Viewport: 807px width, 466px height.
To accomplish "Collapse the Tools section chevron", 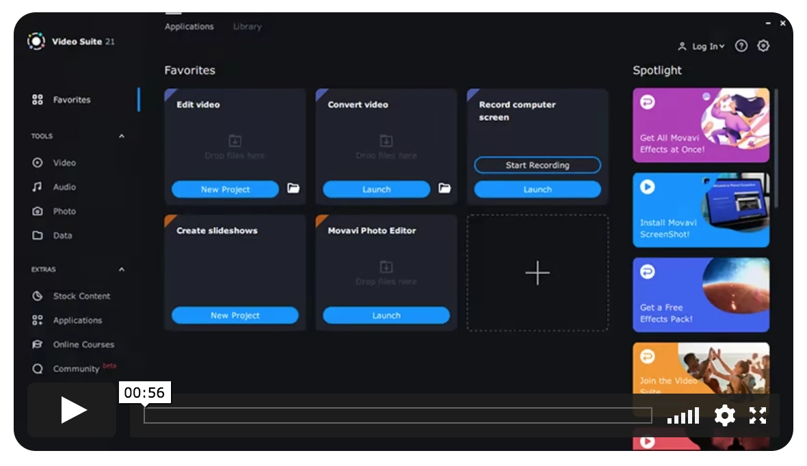I will 122,136.
